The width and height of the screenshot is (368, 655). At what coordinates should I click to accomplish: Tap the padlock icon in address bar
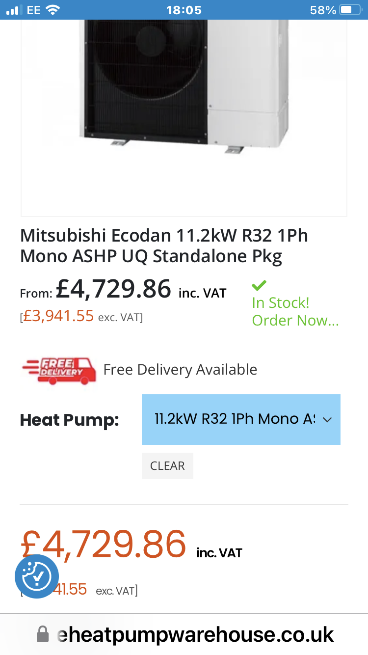coord(43,634)
